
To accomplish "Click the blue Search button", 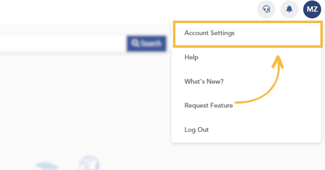I will coord(146,43).
